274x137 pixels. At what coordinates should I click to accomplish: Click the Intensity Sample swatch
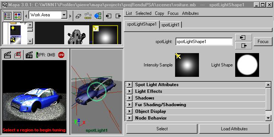(187, 65)
